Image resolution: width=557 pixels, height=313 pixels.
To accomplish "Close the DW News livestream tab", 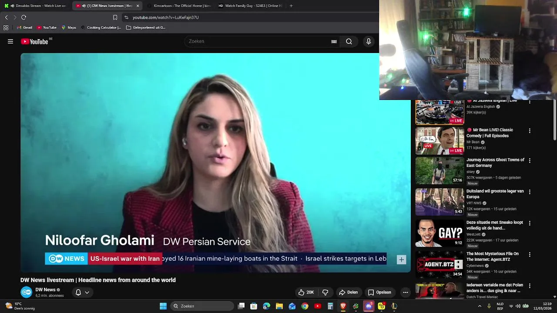I will tap(138, 6).
